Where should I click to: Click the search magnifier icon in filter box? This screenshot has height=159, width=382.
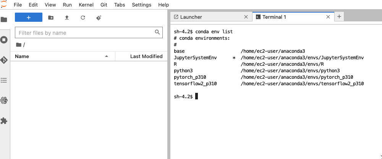(x=157, y=32)
